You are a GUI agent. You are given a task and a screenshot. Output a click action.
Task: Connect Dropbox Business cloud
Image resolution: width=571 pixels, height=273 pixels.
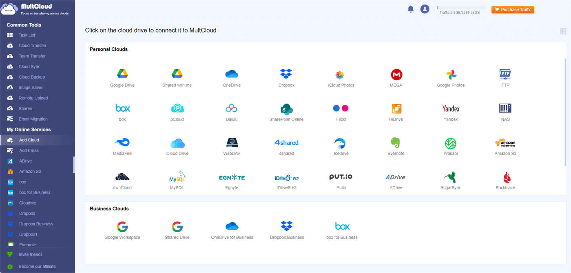(x=287, y=230)
